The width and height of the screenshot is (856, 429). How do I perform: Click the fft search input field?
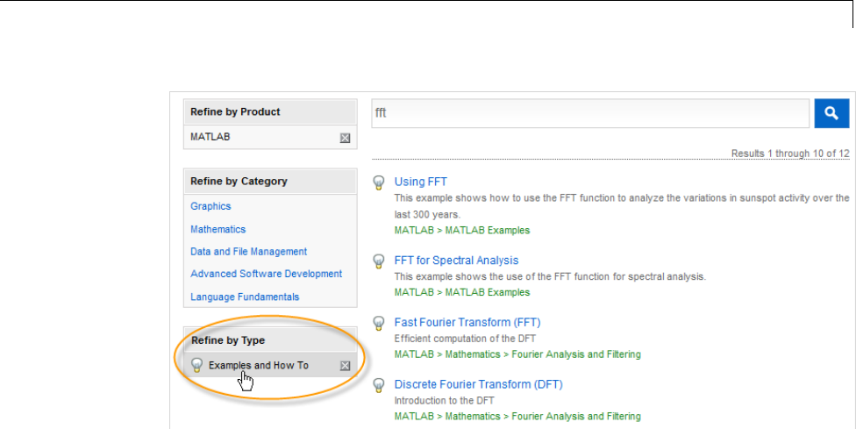coord(589,113)
